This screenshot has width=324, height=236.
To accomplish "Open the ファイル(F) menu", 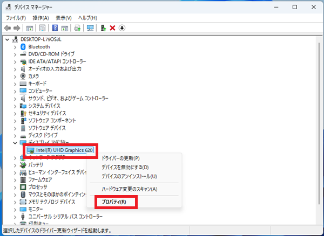I will click(x=16, y=18).
